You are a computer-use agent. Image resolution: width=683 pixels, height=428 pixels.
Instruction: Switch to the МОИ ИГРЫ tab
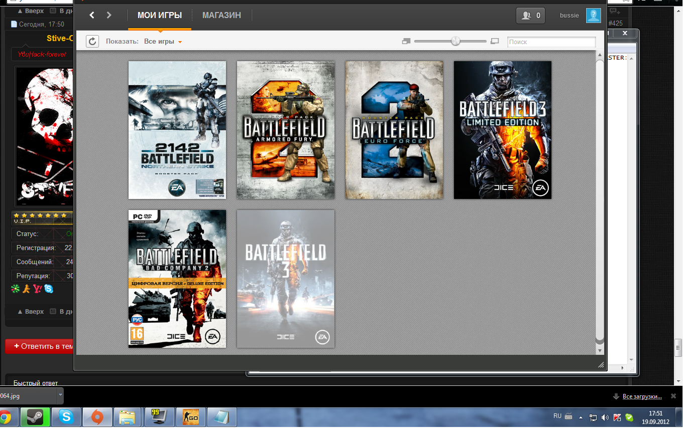(x=160, y=16)
